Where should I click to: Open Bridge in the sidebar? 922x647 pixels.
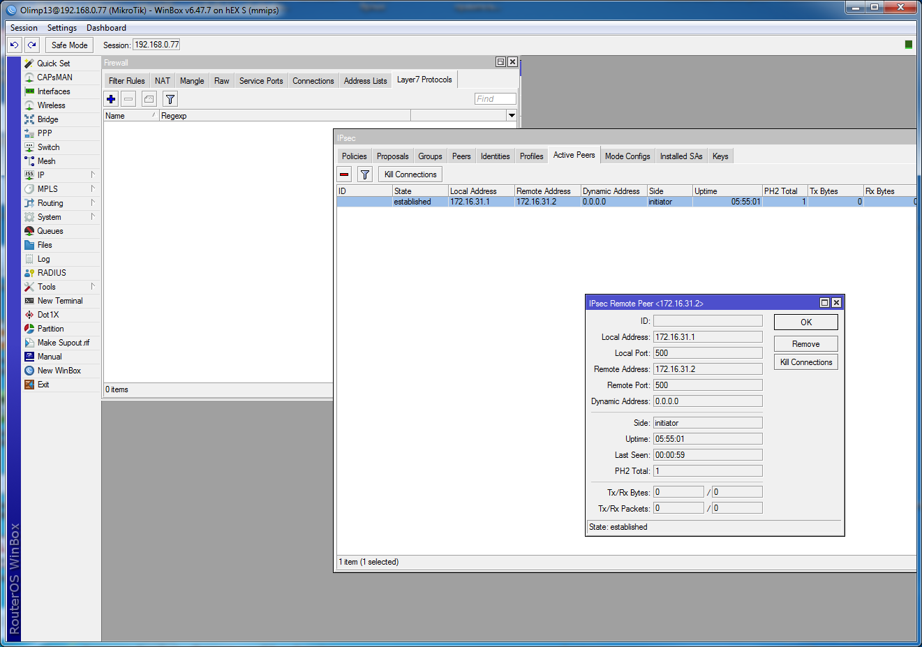(x=47, y=119)
